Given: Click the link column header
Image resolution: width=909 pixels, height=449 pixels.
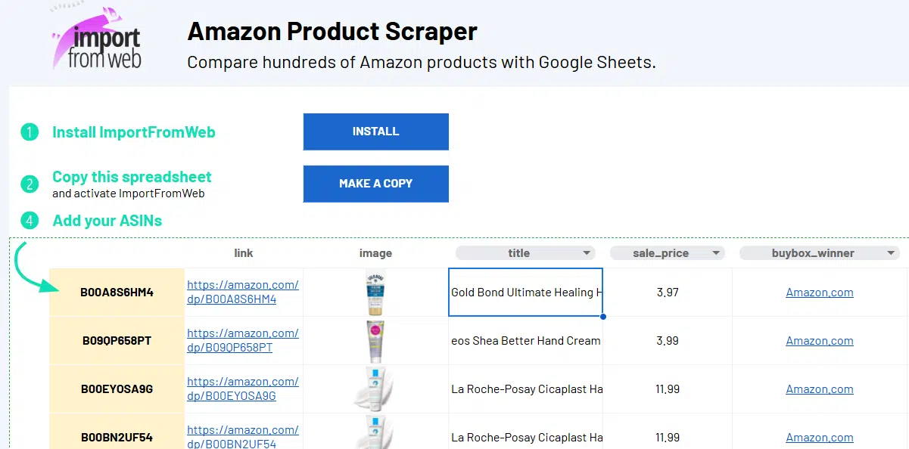Looking at the screenshot, I should coord(243,253).
